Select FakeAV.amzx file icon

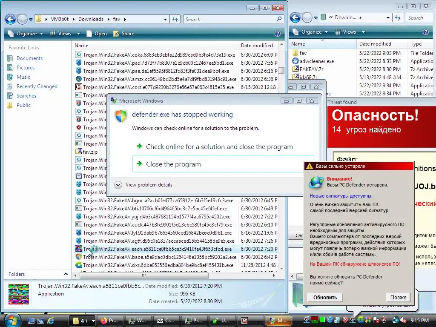(79, 79)
